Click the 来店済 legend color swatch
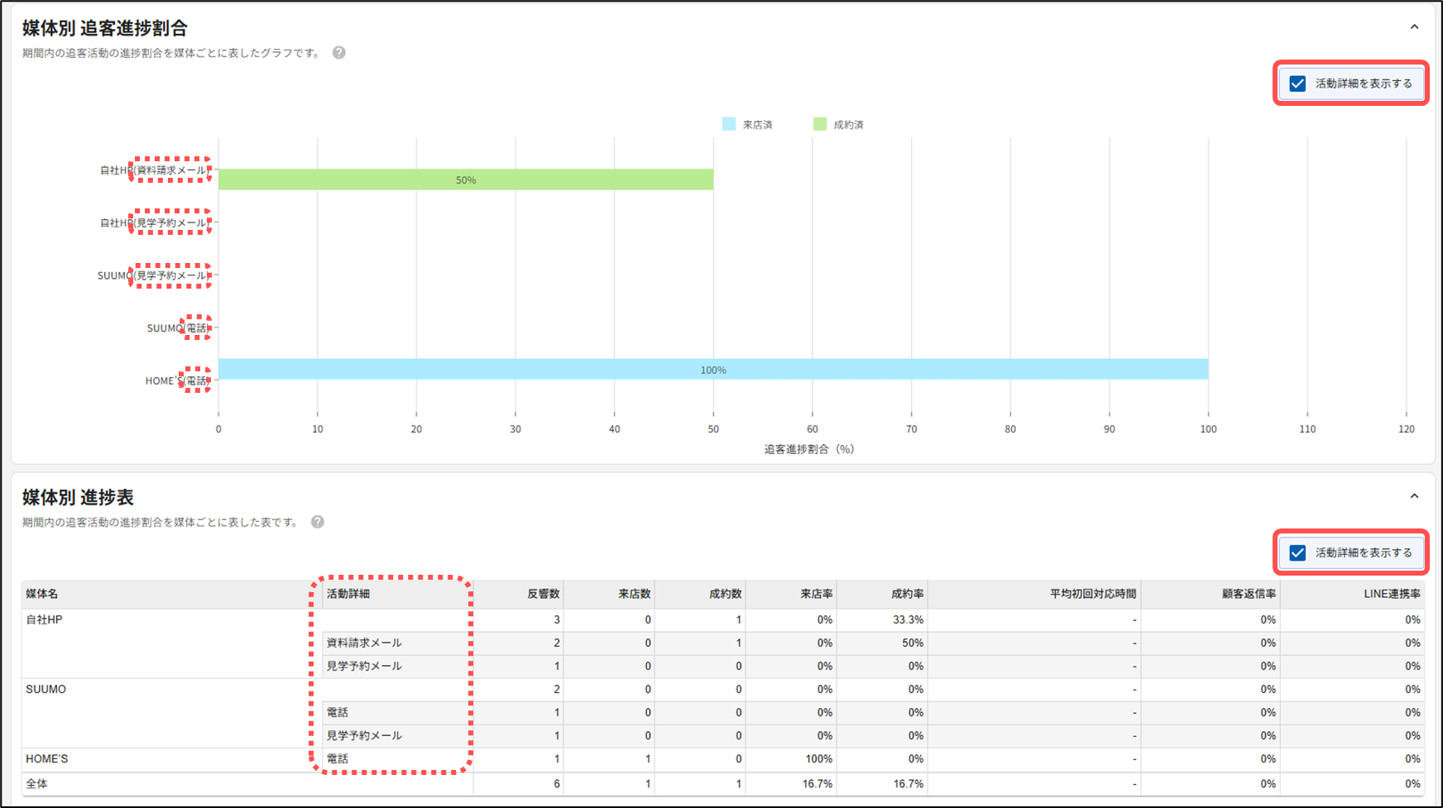 (x=729, y=124)
